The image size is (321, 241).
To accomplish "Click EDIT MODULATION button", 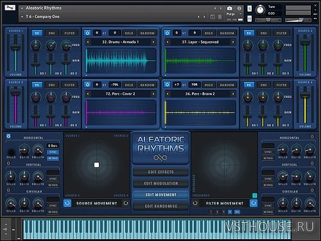I will (160, 183).
